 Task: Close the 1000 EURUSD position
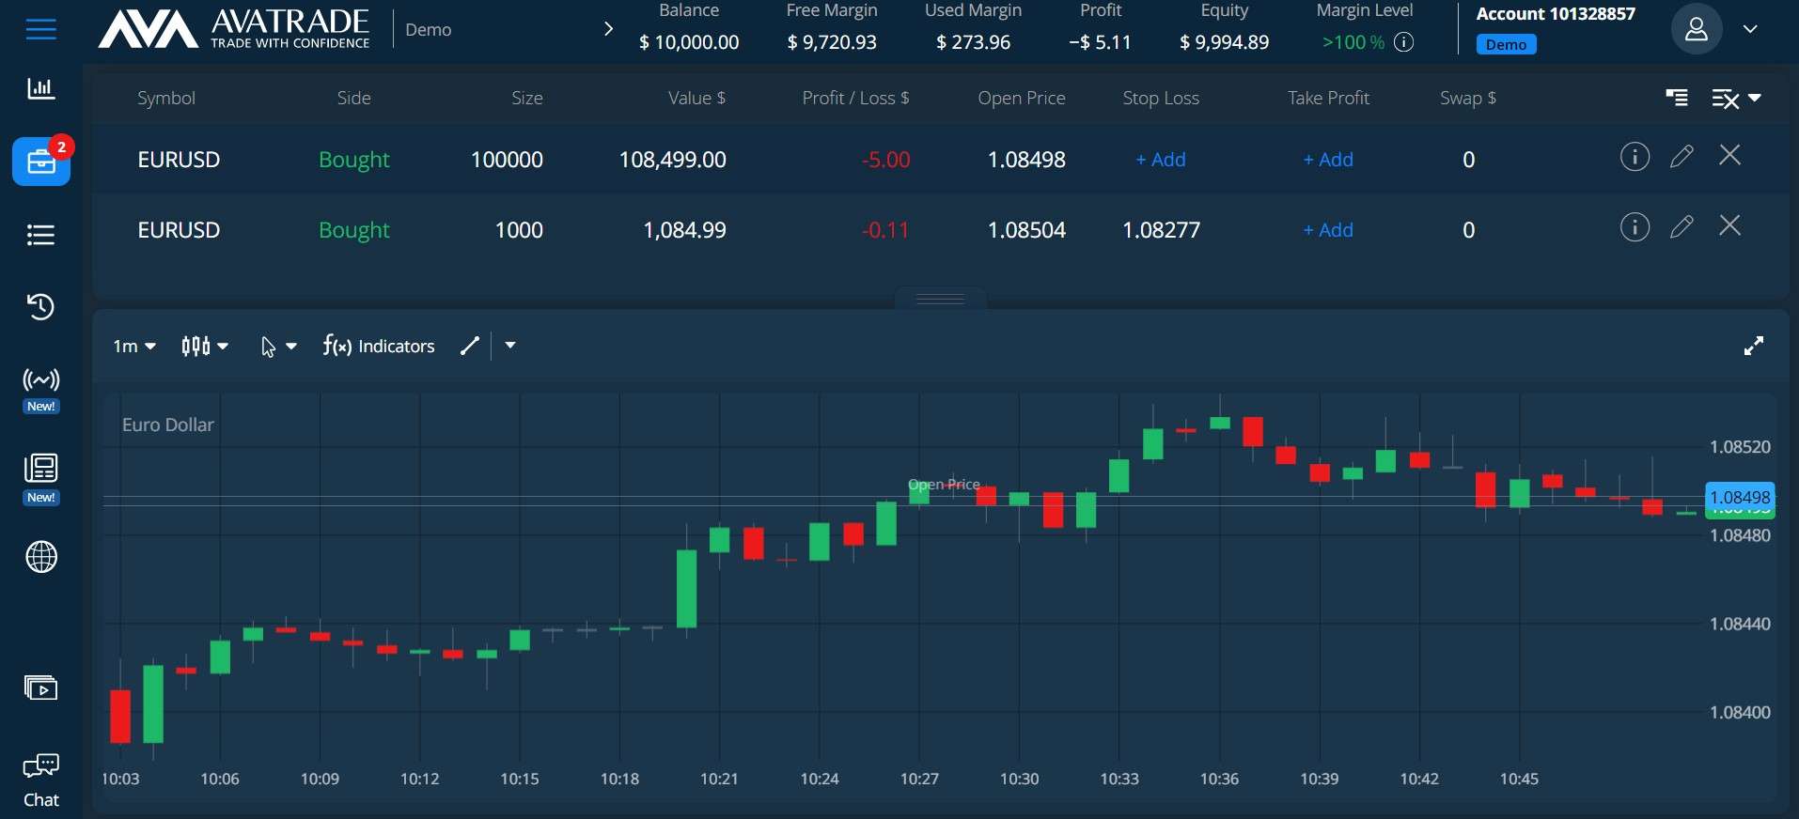click(1729, 225)
